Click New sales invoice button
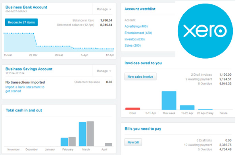 tap(140, 77)
